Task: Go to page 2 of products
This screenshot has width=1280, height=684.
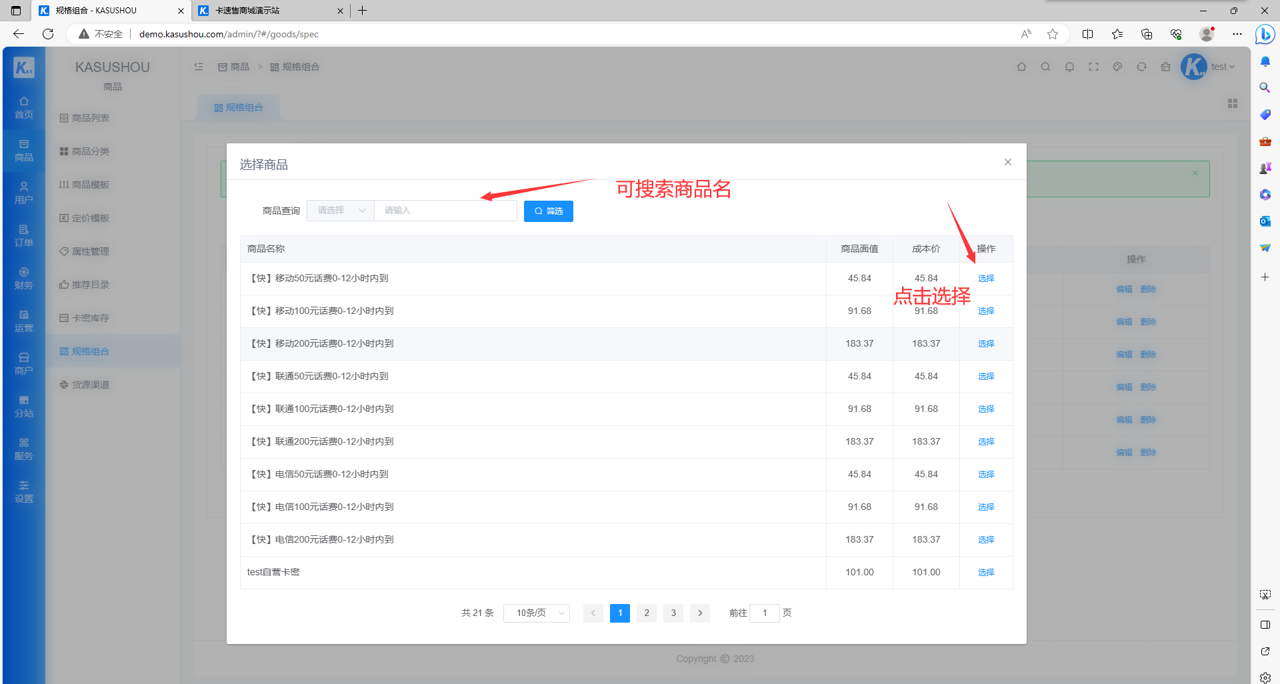Action: point(647,613)
